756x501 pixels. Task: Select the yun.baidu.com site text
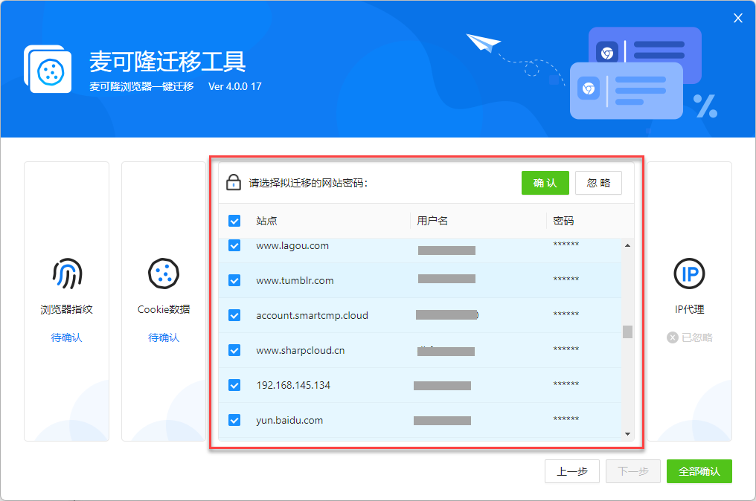point(289,420)
